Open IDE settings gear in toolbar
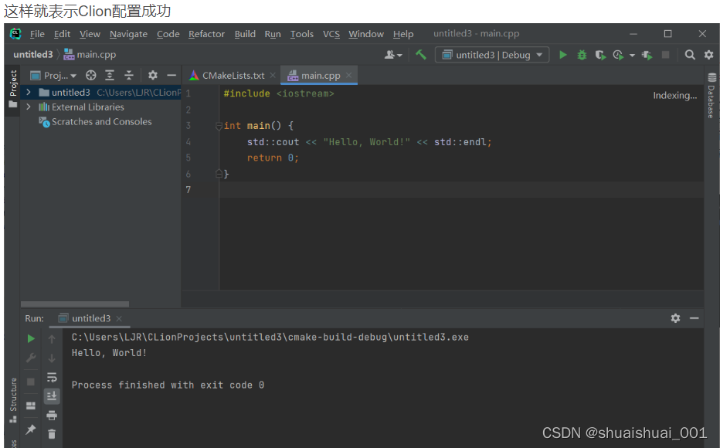This screenshot has height=448, width=720. click(x=708, y=55)
